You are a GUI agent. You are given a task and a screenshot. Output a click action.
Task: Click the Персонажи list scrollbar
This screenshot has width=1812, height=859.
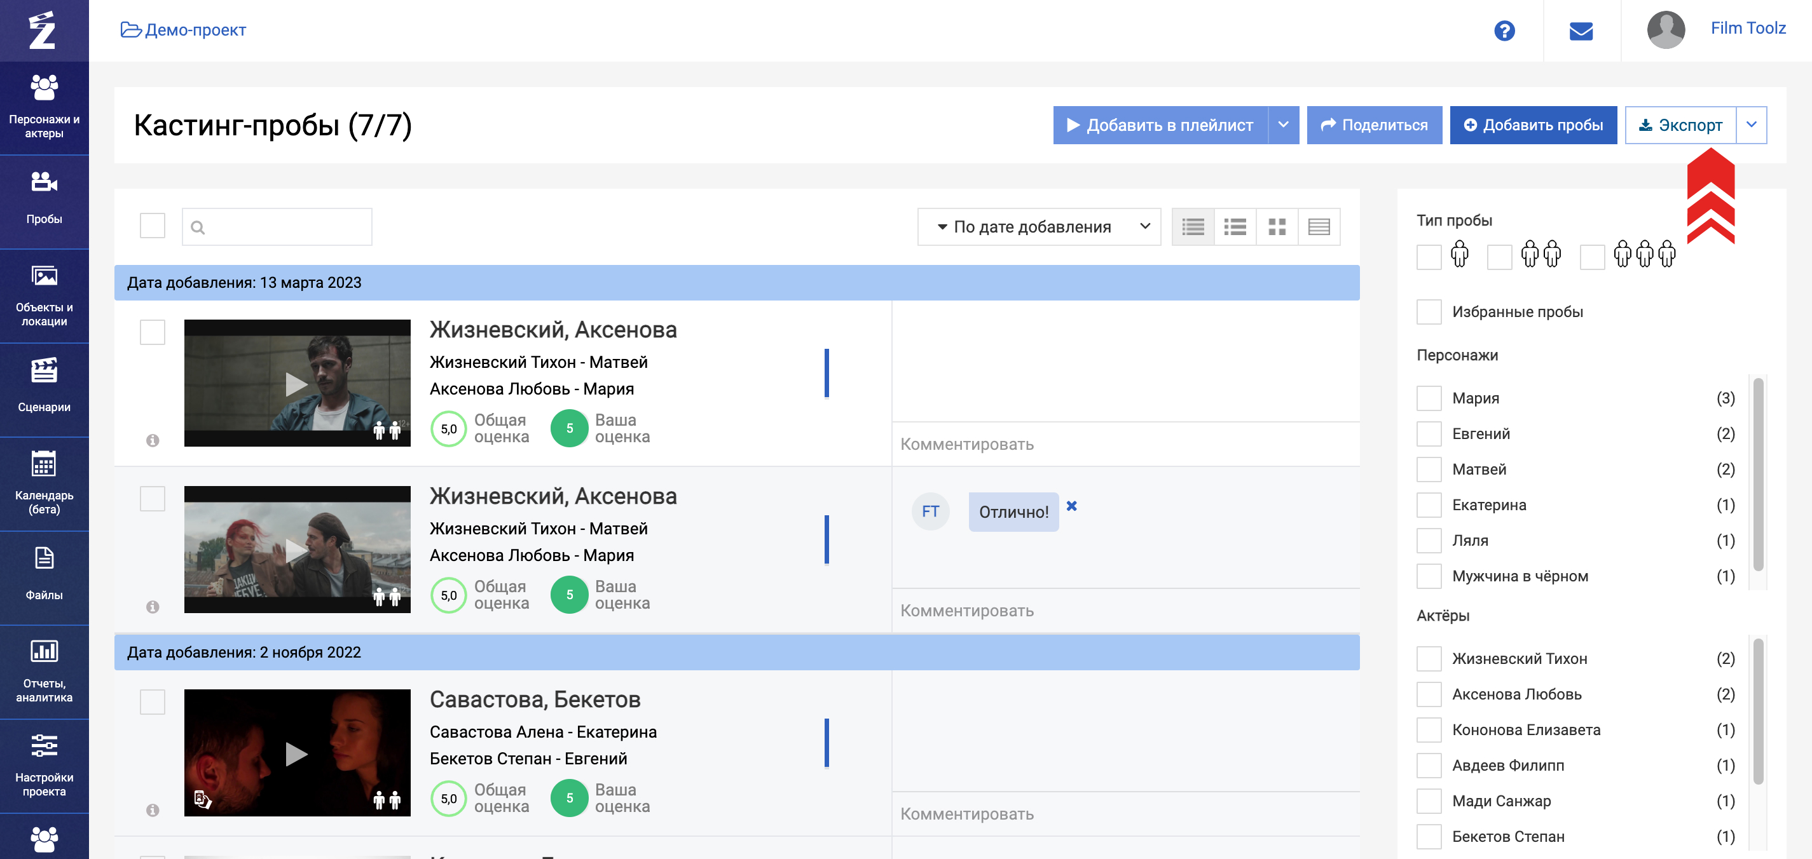point(1757,475)
